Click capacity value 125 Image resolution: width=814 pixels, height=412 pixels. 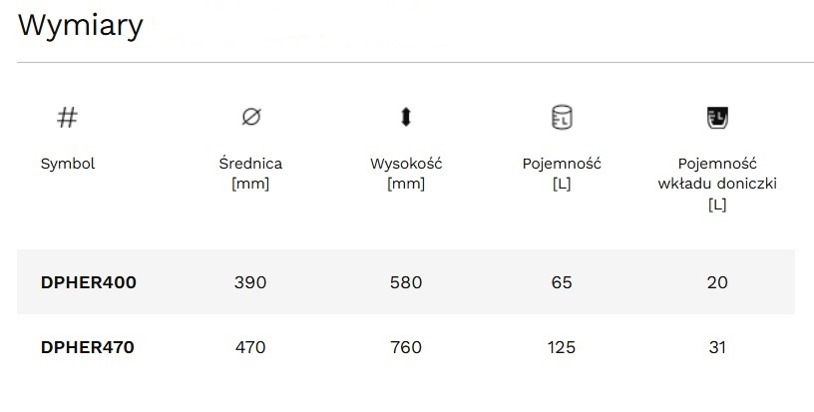coord(562,347)
